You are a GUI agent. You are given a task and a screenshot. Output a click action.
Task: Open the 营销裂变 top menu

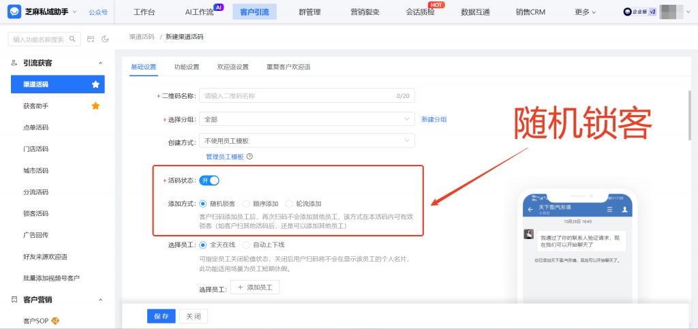tap(365, 12)
